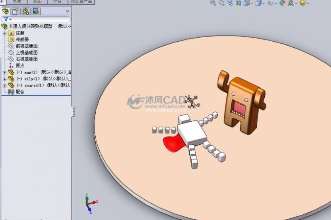Click the 上视基准面 plane icon

pyautogui.click(x=11, y=53)
